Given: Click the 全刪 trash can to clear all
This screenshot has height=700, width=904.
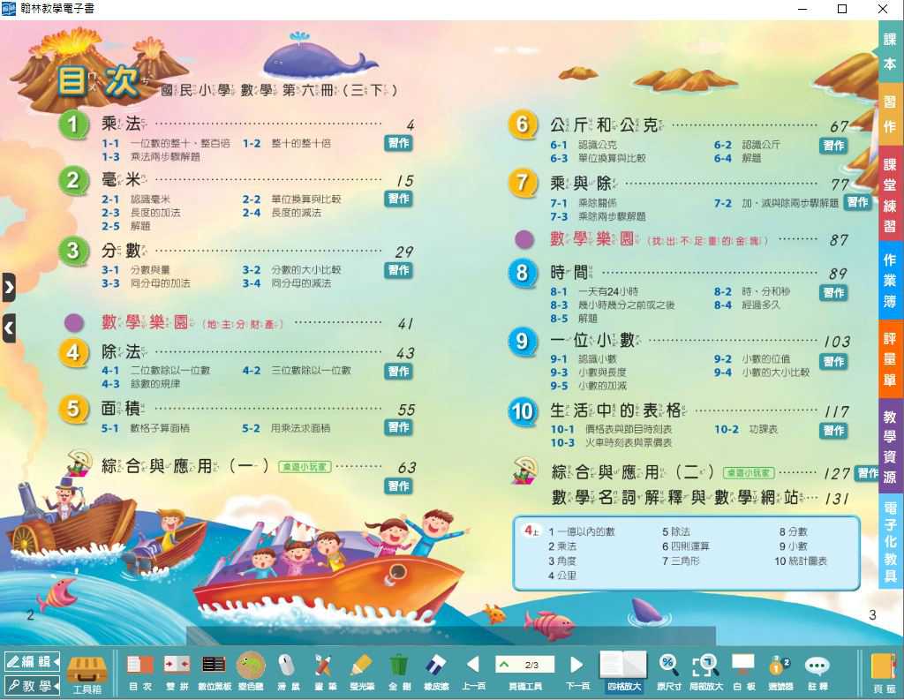Looking at the screenshot, I should point(399,673).
